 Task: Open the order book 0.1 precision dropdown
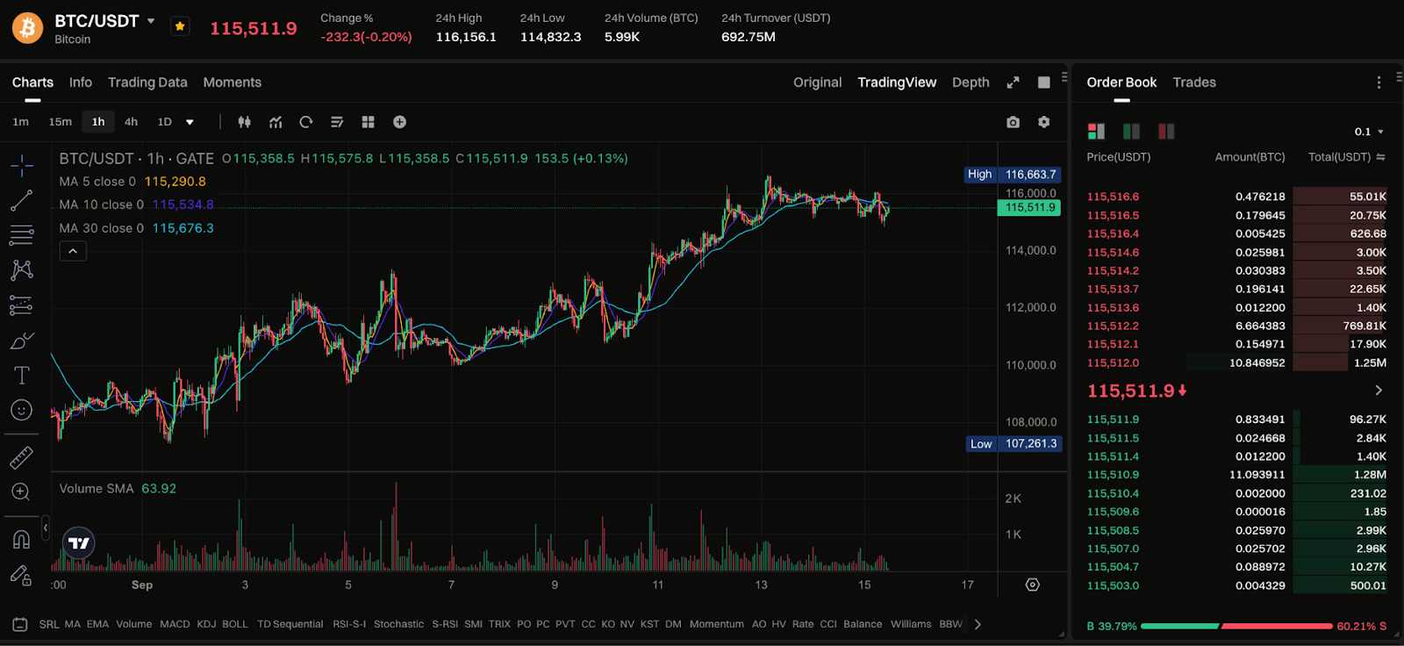coord(1369,132)
